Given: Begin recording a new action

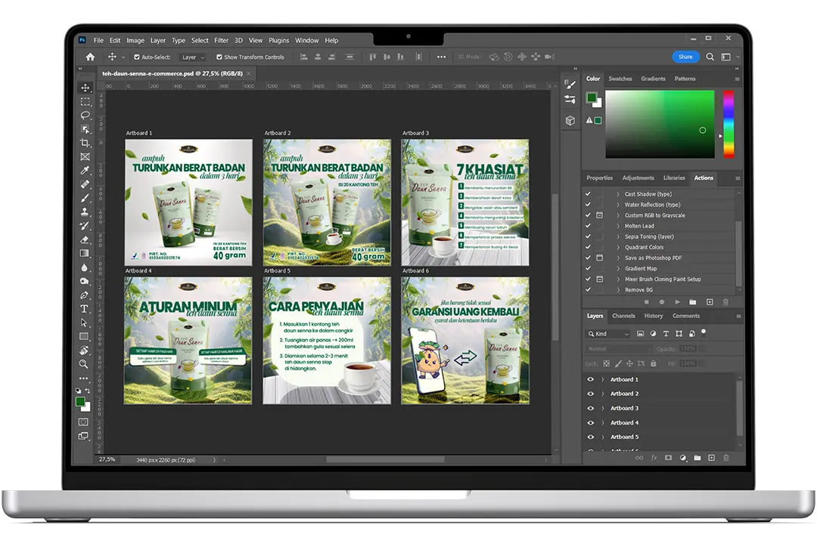Looking at the screenshot, I should pyautogui.click(x=662, y=301).
